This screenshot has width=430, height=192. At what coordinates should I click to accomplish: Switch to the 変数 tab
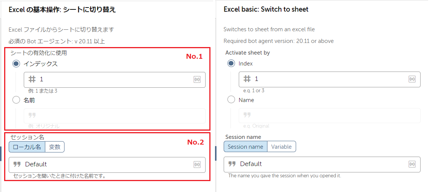tap(55, 147)
